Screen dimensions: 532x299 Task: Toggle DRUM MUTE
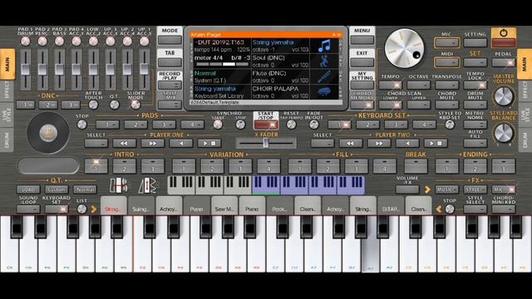(x=475, y=105)
